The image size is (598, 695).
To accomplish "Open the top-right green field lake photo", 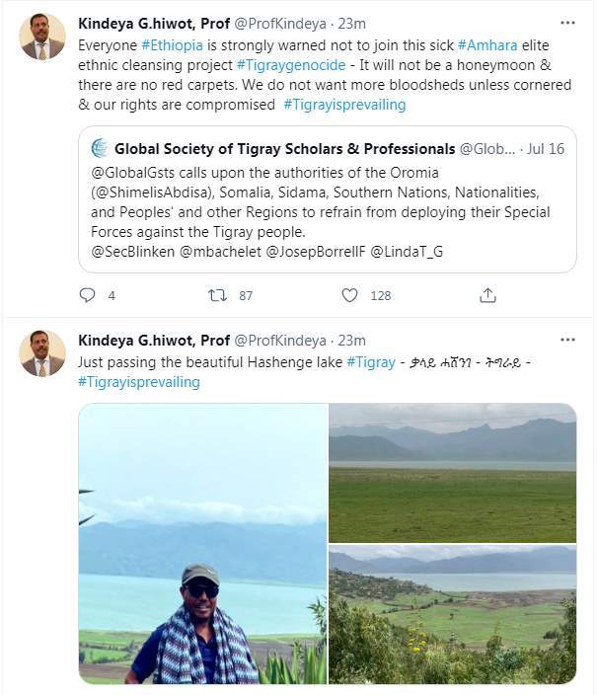I will (452, 472).
